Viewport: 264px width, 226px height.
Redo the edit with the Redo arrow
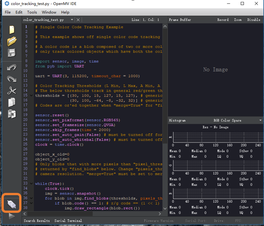pyautogui.click(x=12, y=79)
